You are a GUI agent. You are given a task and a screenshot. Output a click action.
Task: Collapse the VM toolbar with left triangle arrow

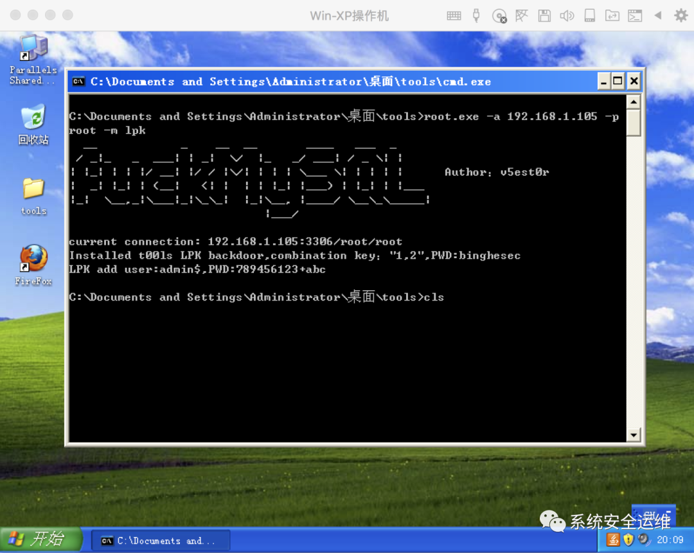(658, 15)
